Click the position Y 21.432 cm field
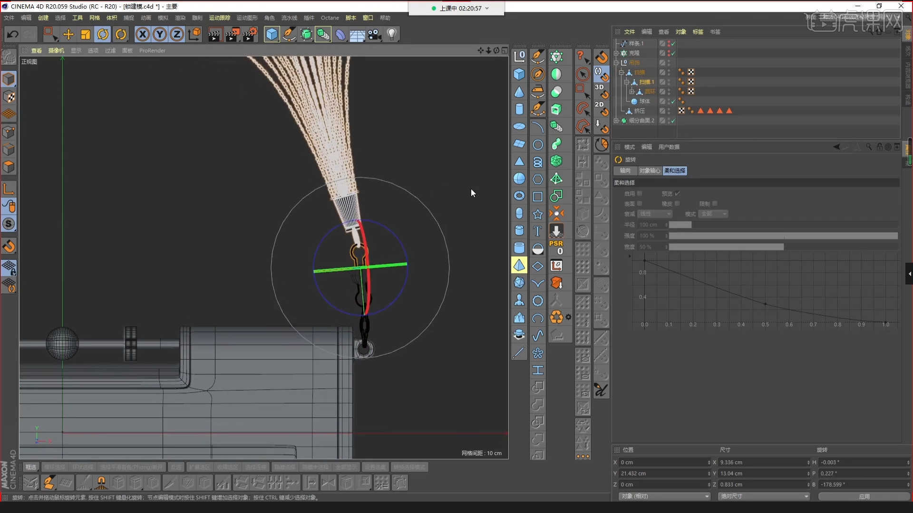913x513 pixels. click(x=664, y=474)
